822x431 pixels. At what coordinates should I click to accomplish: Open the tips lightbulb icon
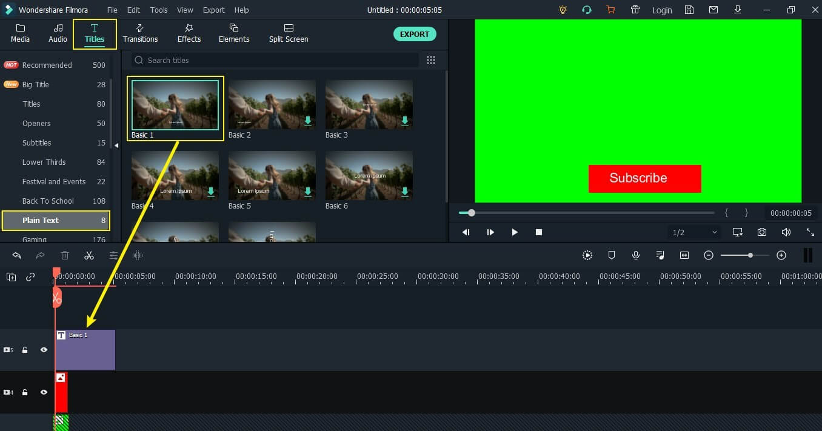(563, 10)
